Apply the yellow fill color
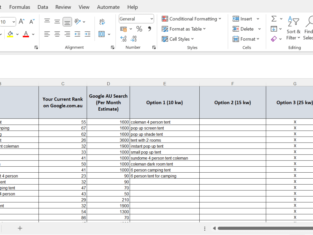This screenshot has height=235, width=313. [x=10, y=34]
